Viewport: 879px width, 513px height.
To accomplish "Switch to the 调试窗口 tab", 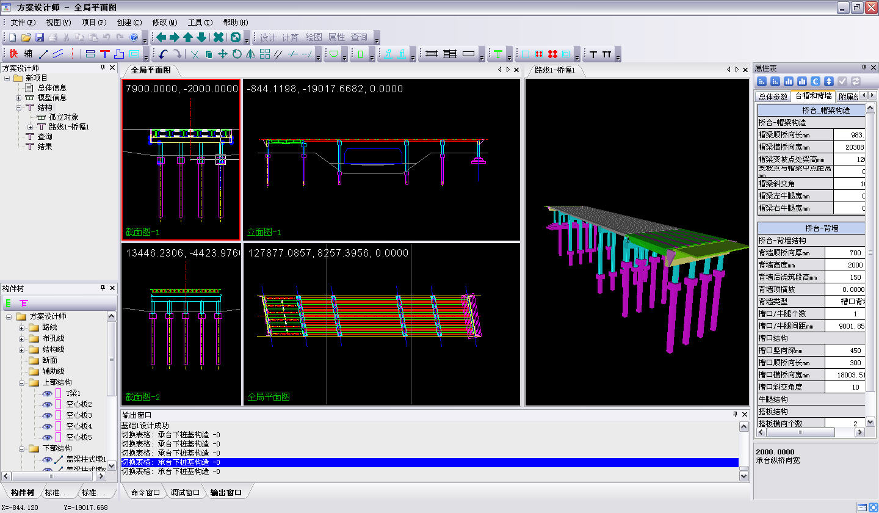I will point(185,492).
